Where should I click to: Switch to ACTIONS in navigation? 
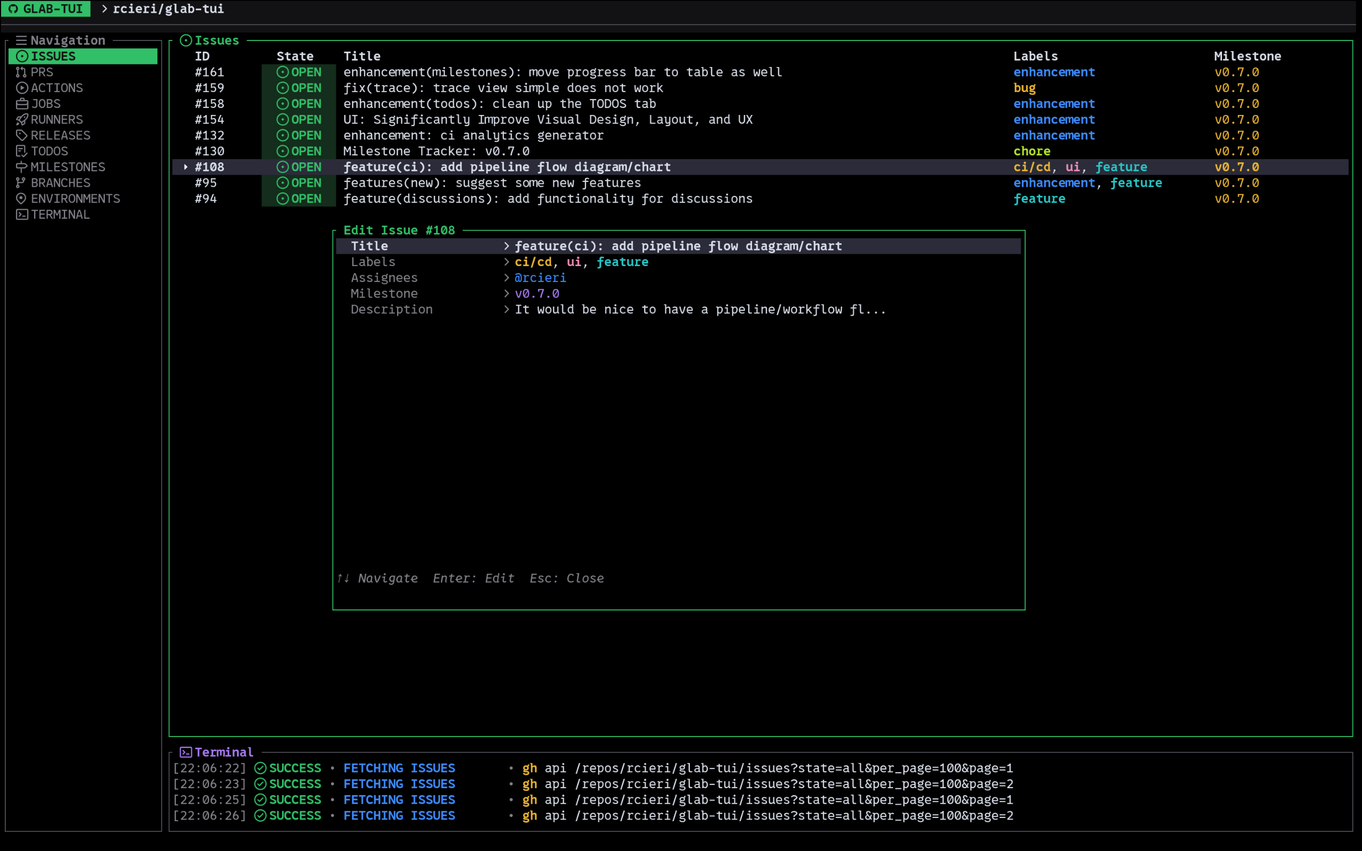82,88
